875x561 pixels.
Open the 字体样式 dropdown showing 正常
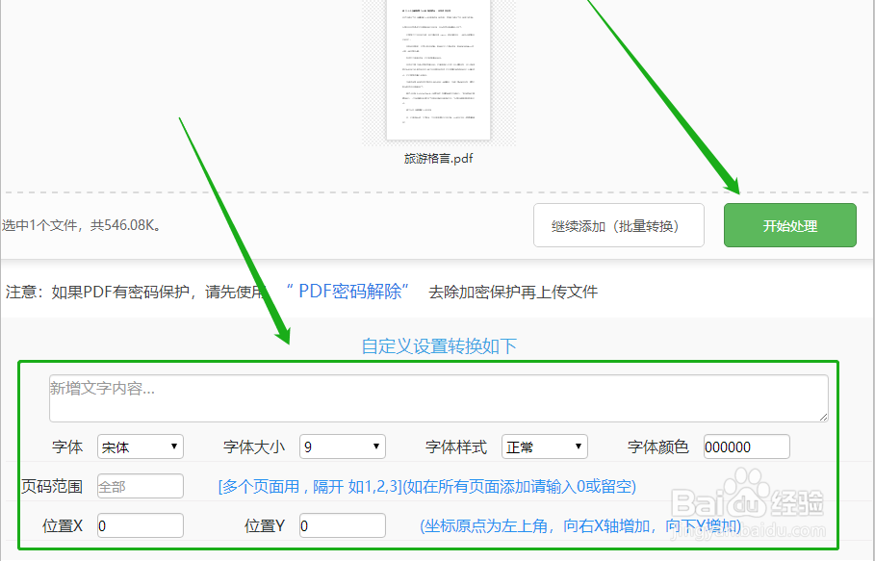544,446
